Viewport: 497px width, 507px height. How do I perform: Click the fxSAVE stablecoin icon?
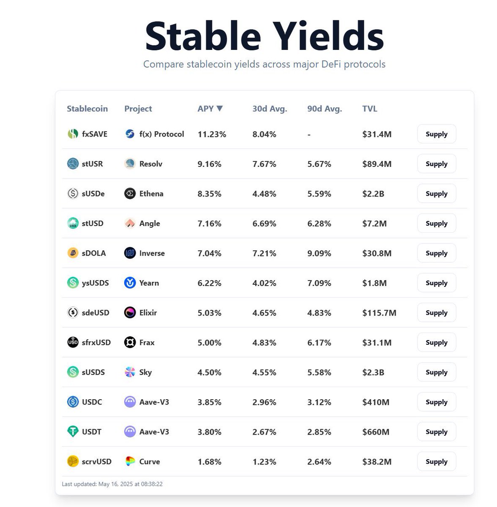[x=73, y=134]
